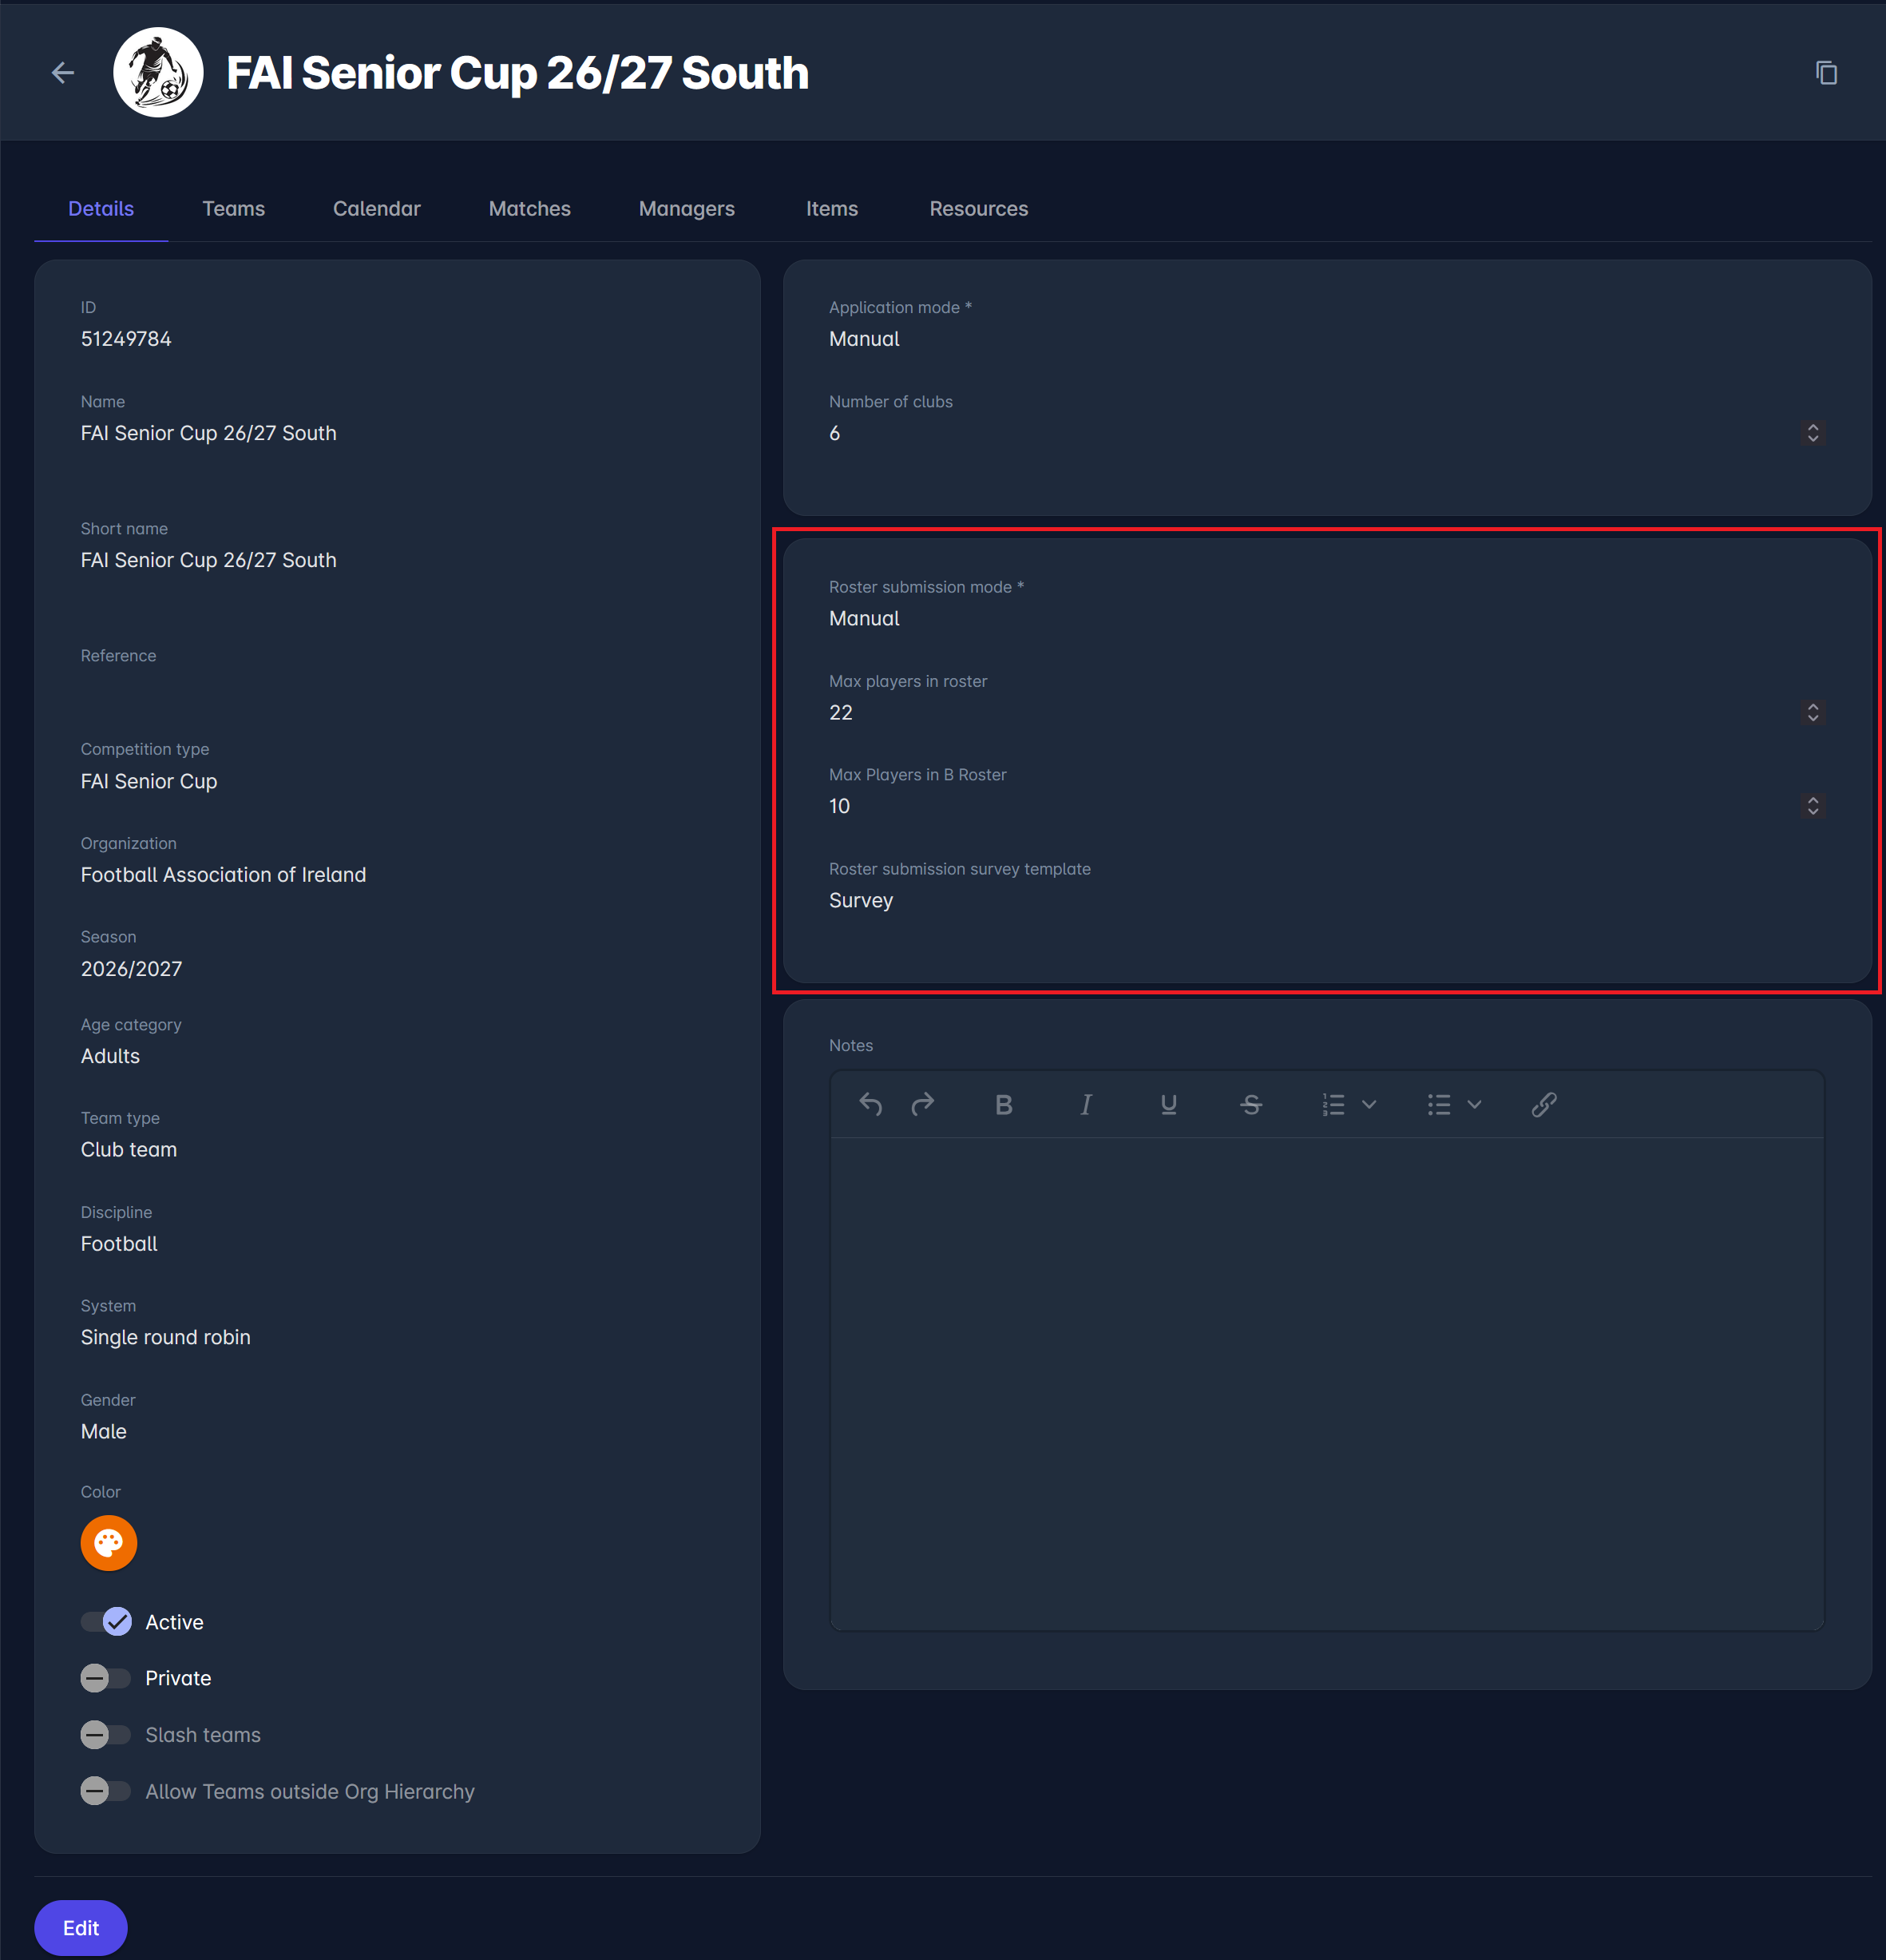Click the Roster submission survey template value Survey
Screen dimensions: 1886x1960
tap(861, 900)
